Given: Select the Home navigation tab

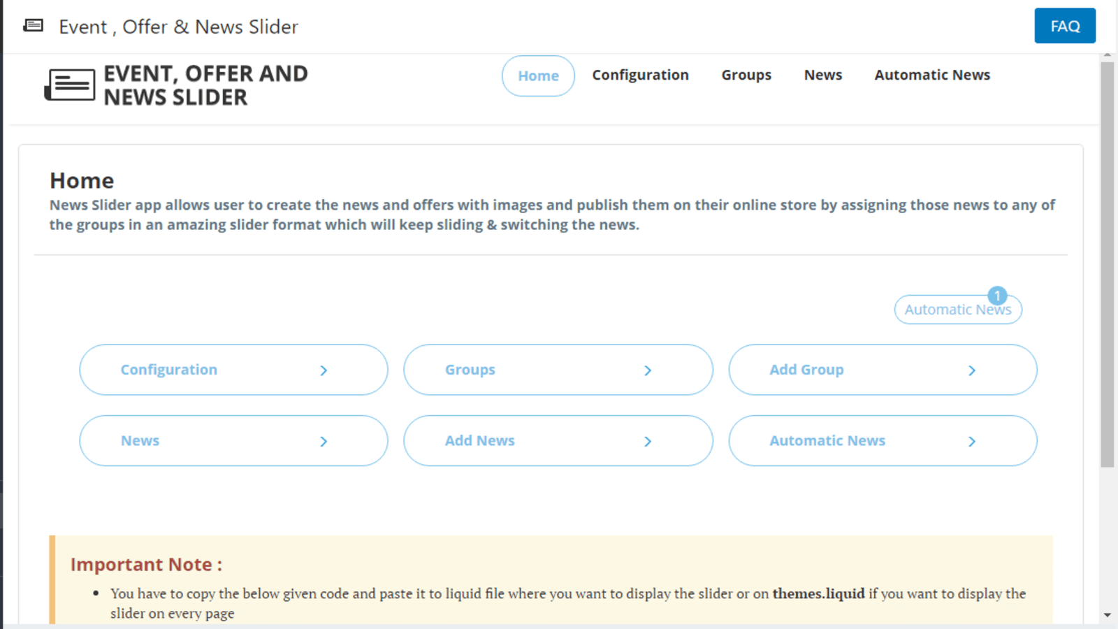Looking at the screenshot, I should tap(538, 75).
